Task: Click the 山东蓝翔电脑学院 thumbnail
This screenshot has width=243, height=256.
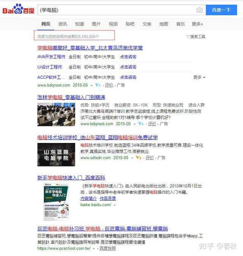Action: pyautogui.click(x=56, y=155)
